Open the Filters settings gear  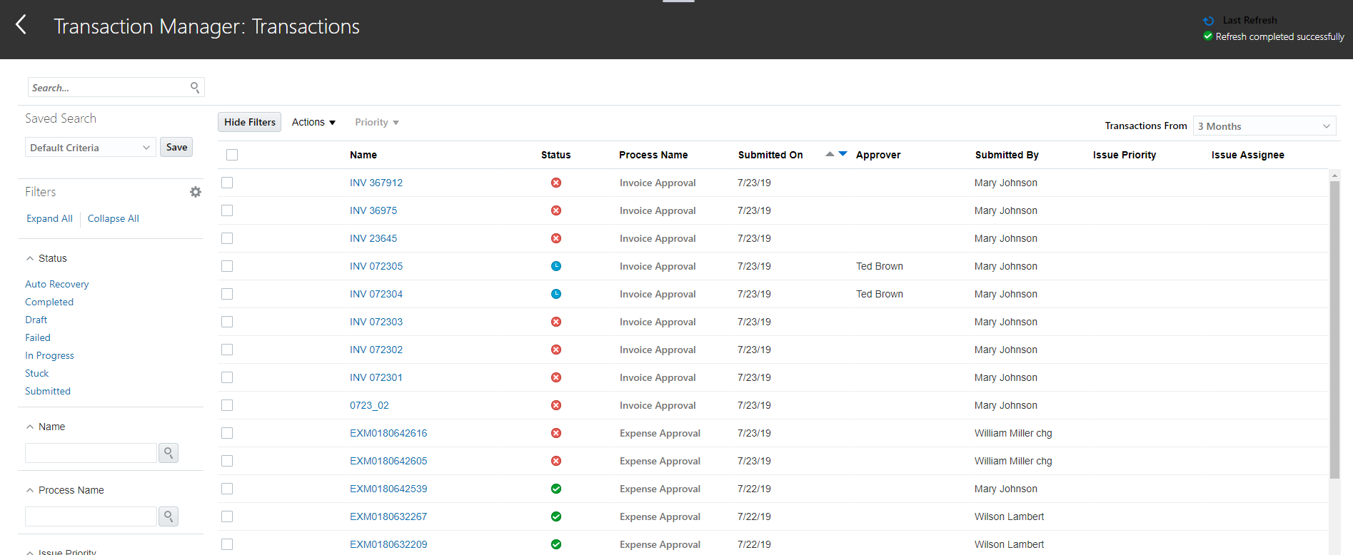(x=196, y=192)
